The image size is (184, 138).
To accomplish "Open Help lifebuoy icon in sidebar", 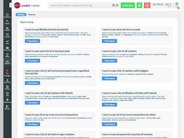I will (7, 94).
